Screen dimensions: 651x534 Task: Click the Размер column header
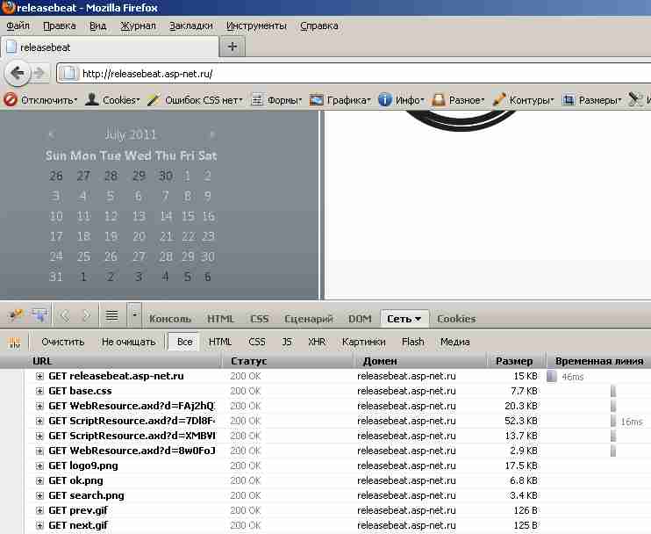coord(514,361)
